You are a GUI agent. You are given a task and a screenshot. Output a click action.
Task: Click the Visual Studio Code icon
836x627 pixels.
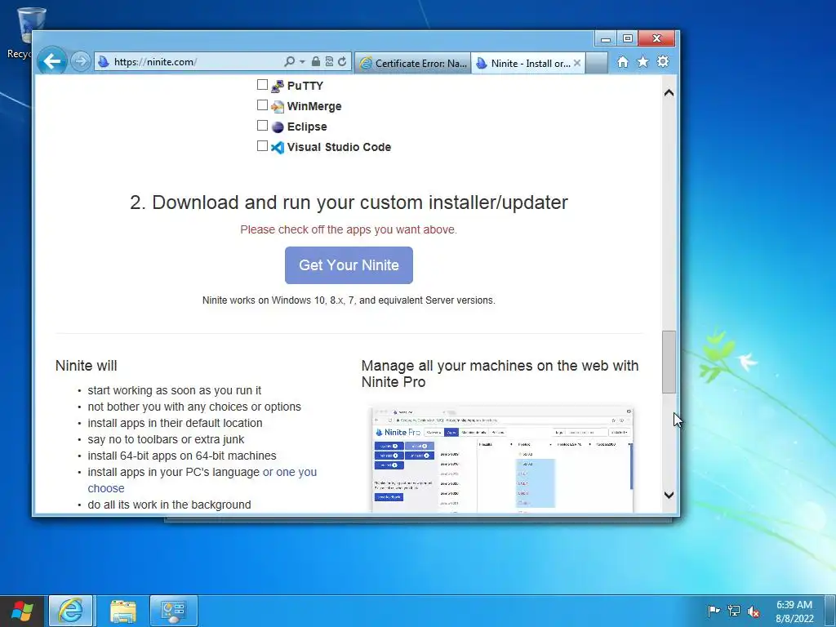click(278, 147)
